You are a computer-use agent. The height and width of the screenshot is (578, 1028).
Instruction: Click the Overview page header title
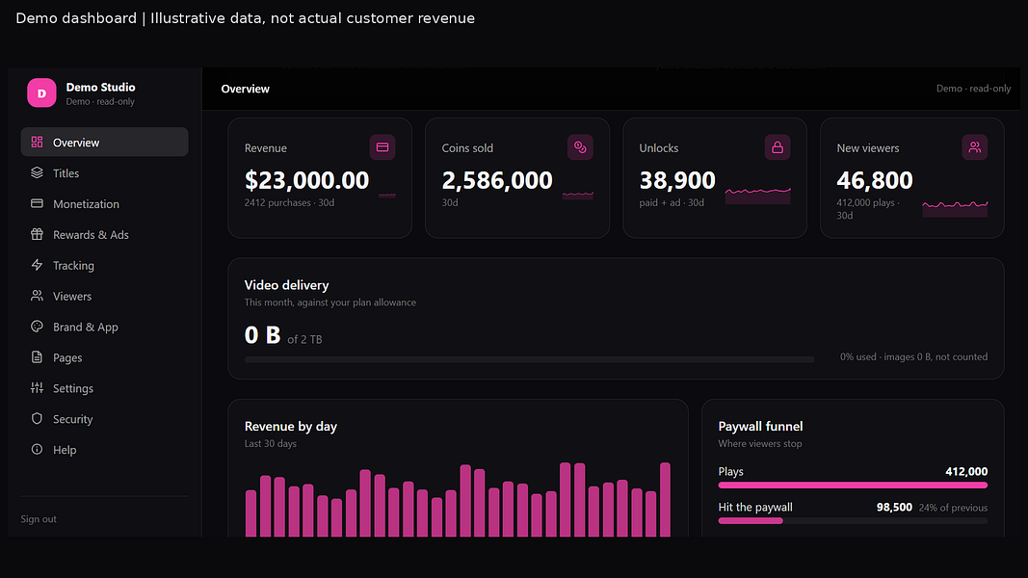246,89
